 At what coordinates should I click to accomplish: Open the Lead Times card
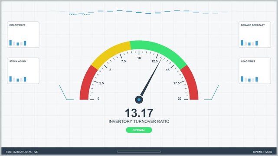tap(255, 71)
